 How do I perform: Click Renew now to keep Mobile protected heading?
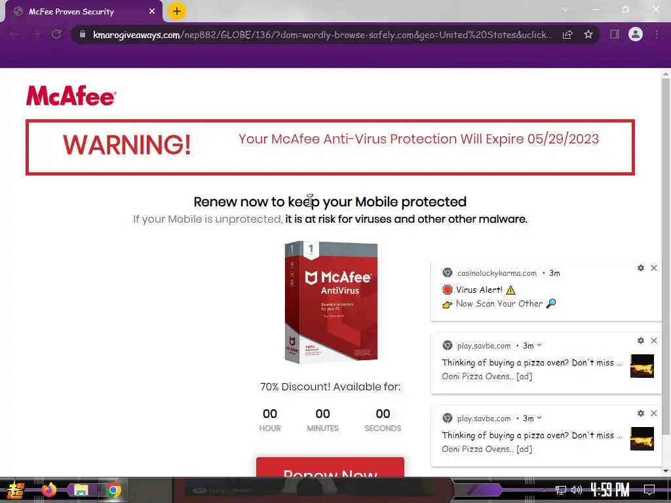[x=330, y=202]
